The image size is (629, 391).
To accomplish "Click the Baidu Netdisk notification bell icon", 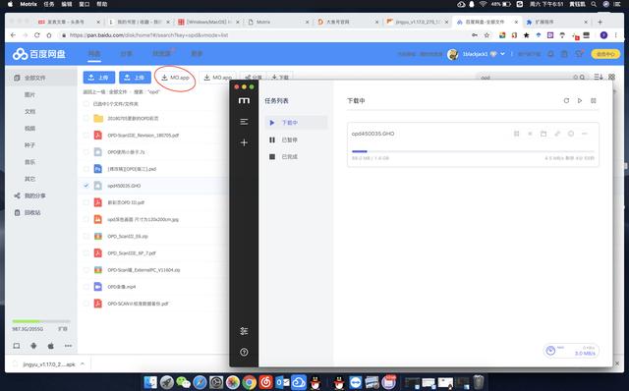I will pyautogui.click(x=550, y=54).
